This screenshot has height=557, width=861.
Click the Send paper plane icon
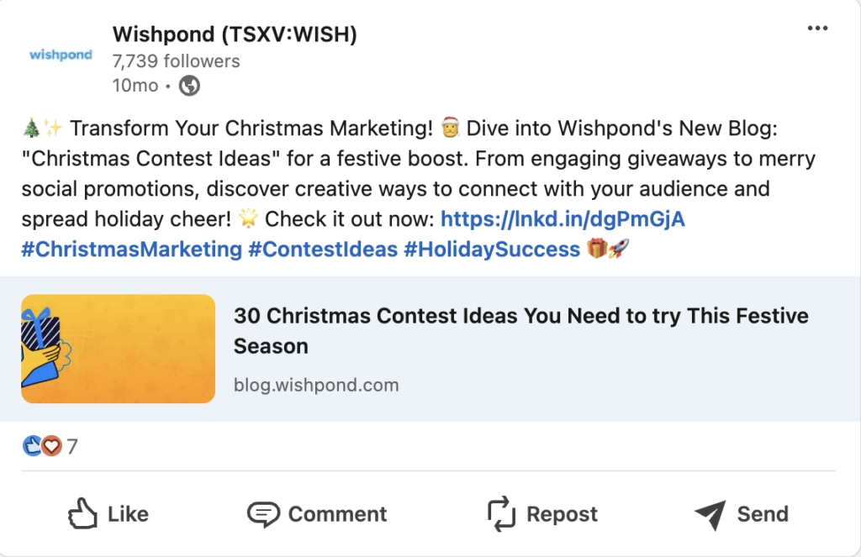pyautogui.click(x=710, y=514)
